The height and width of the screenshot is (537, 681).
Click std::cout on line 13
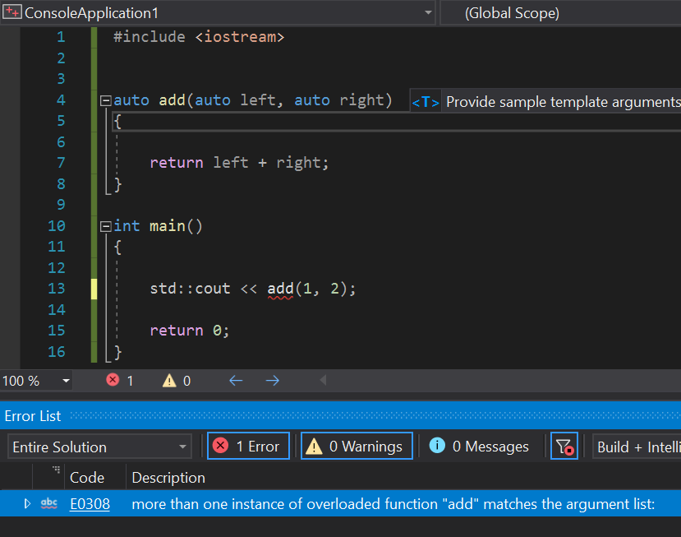[x=190, y=289]
